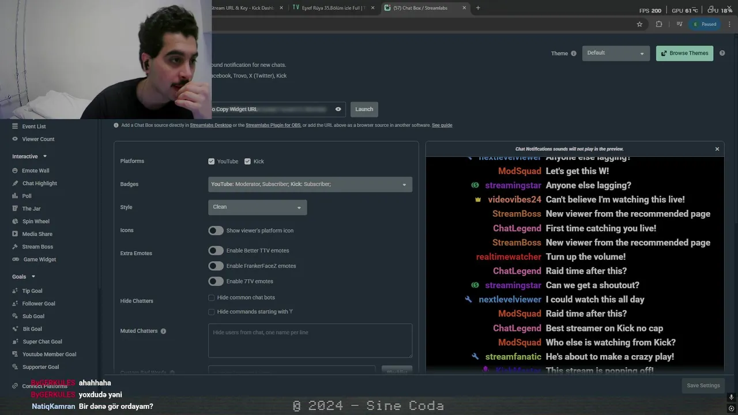
Task: Check Hide common chat bots
Action: pyautogui.click(x=212, y=297)
